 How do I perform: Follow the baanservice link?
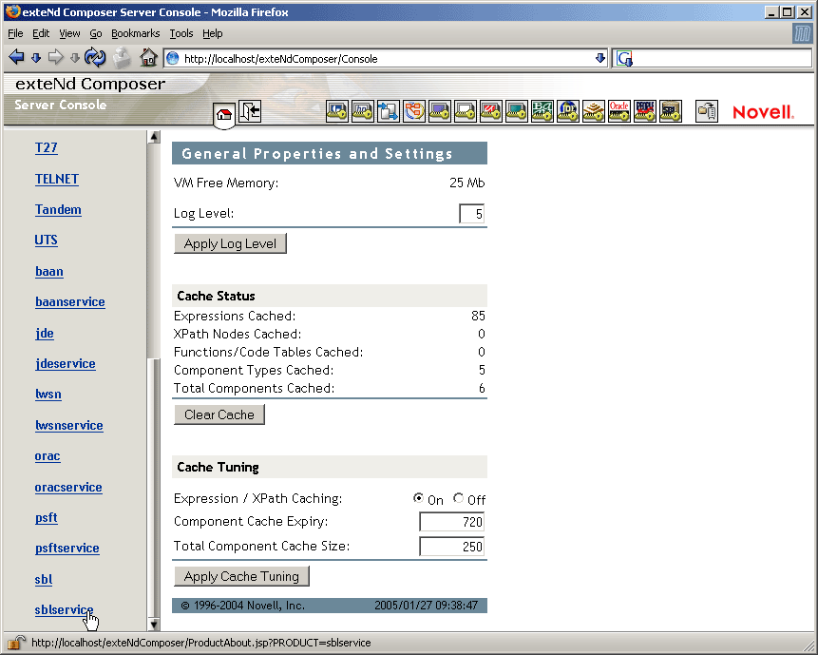70,301
